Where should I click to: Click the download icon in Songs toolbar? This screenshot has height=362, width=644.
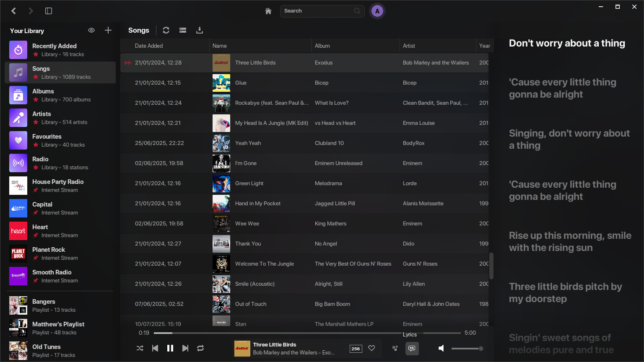[x=200, y=30]
